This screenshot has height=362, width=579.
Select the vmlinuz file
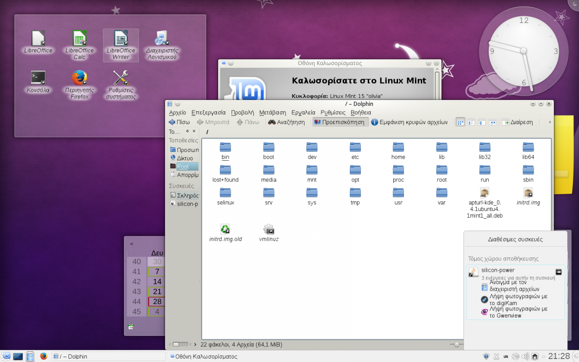[x=269, y=233]
